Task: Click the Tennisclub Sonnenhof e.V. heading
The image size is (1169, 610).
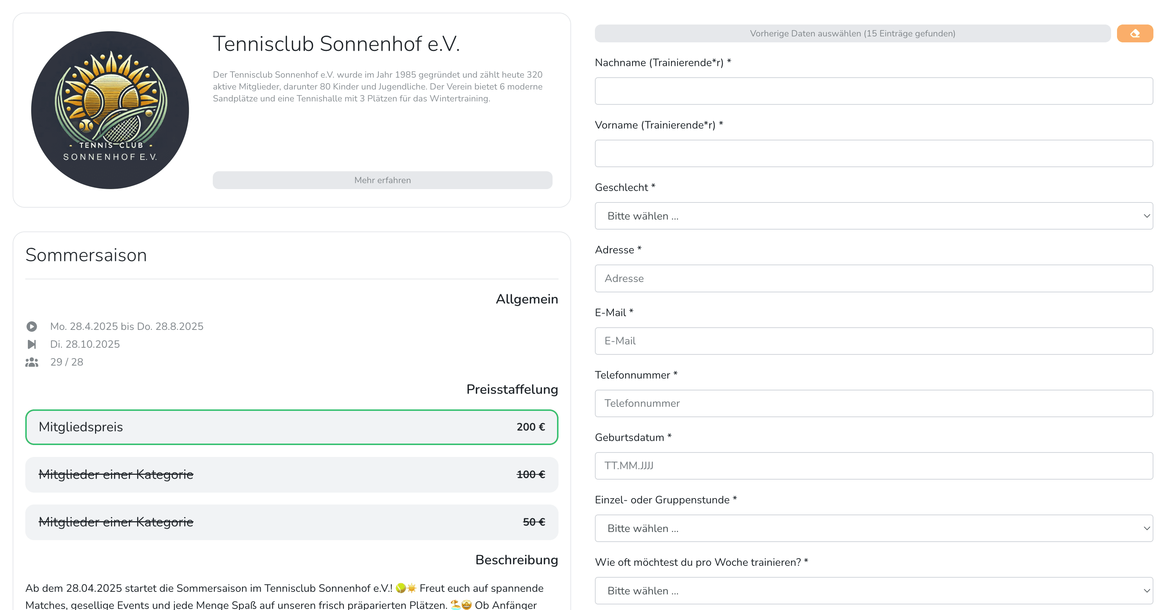Action: point(336,44)
